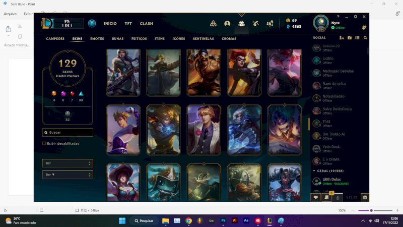Go to TFT in top navigation
The image size is (403, 227).
(x=128, y=23)
